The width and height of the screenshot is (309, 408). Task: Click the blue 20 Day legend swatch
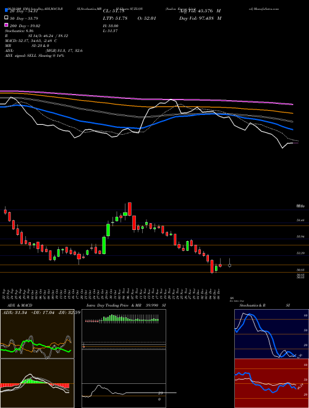7,11
